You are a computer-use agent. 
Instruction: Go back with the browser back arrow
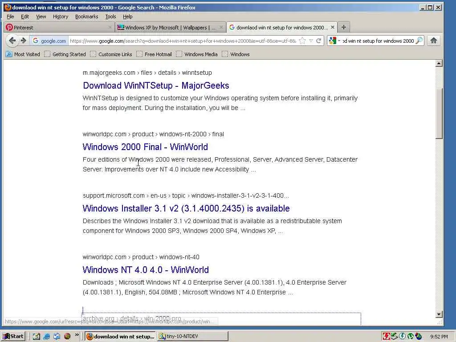click(12, 41)
